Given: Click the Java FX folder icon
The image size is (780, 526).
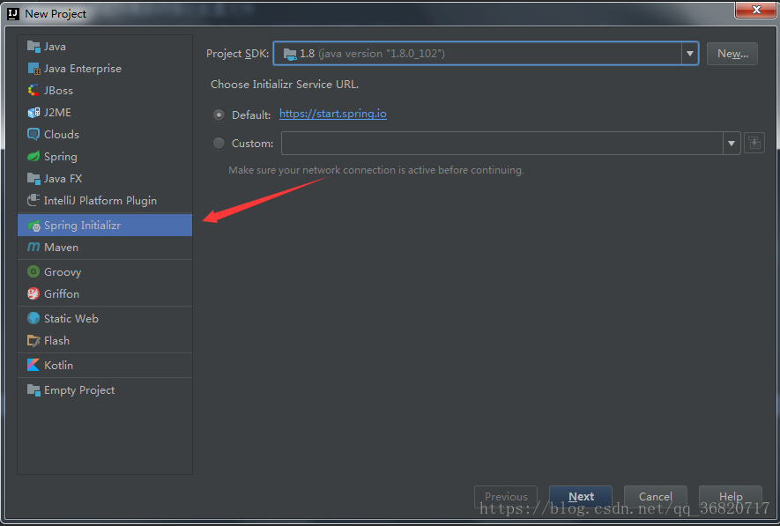Looking at the screenshot, I should click(x=33, y=178).
